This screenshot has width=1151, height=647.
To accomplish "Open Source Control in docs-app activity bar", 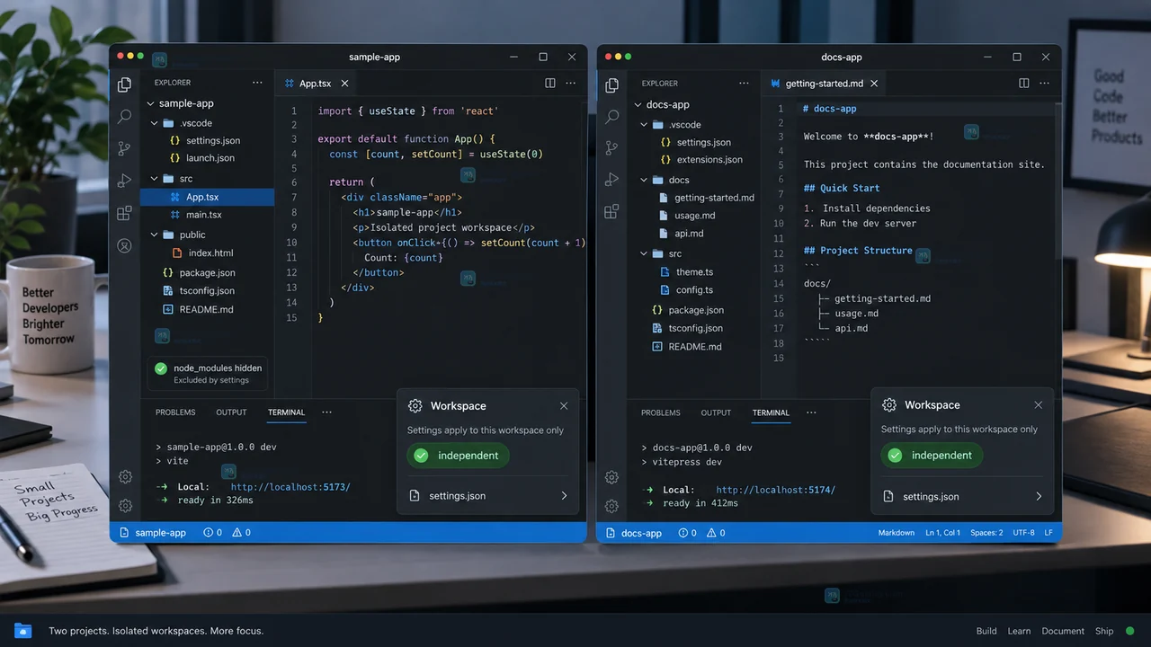I will click(x=611, y=148).
